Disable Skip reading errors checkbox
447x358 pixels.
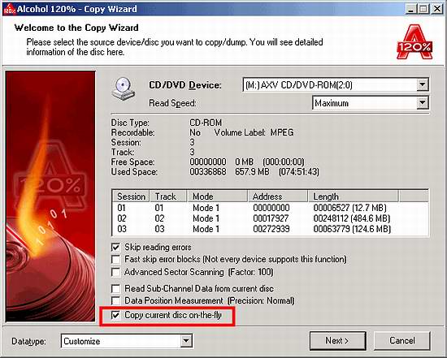[x=115, y=248]
